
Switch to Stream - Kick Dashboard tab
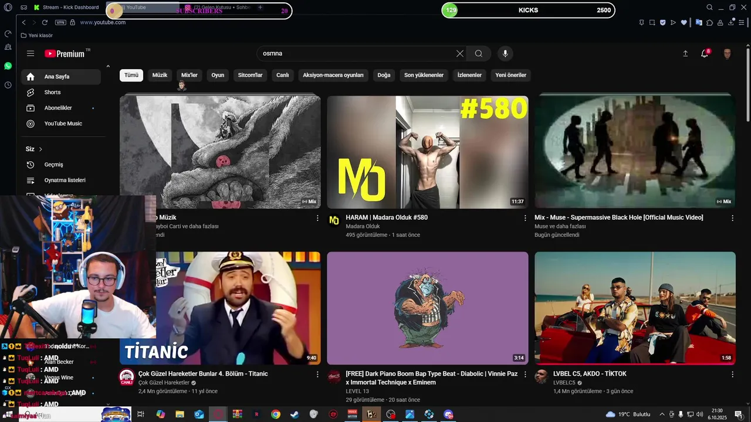click(x=66, y=8)
